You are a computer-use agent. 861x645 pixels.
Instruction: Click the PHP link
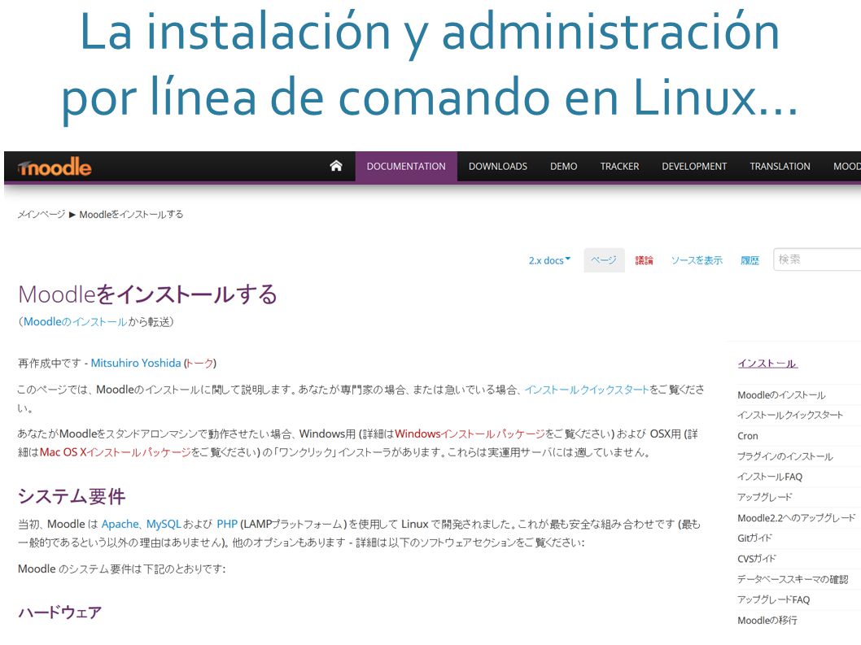(227, 525)
